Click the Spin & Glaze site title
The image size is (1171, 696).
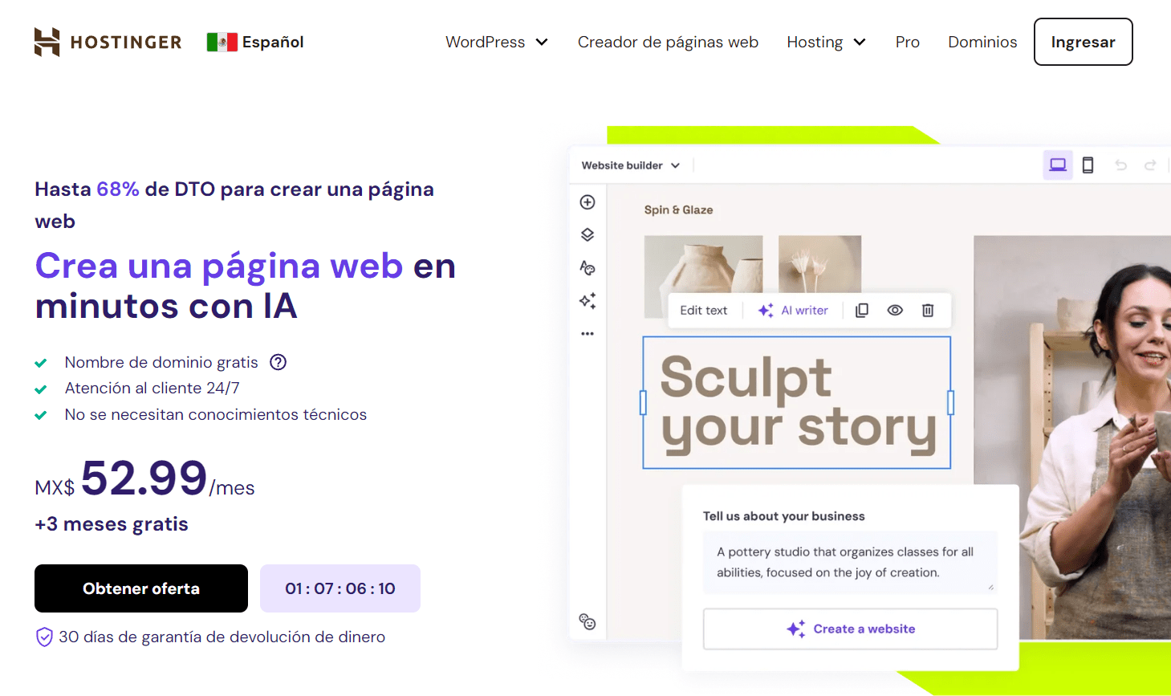click(x=678, y=210)
